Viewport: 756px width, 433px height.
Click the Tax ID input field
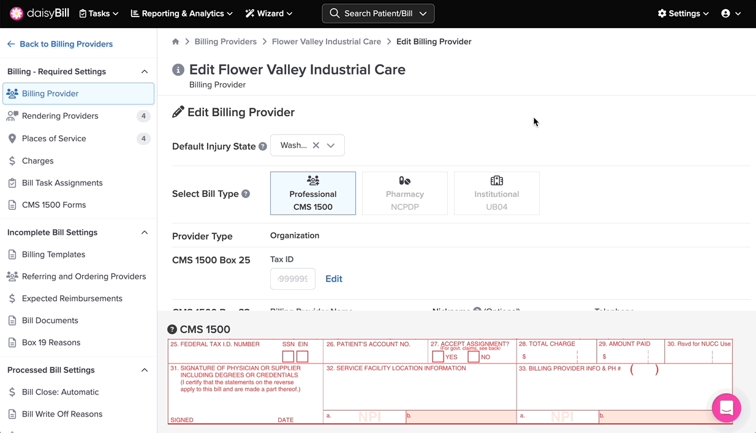pos(293,279)
